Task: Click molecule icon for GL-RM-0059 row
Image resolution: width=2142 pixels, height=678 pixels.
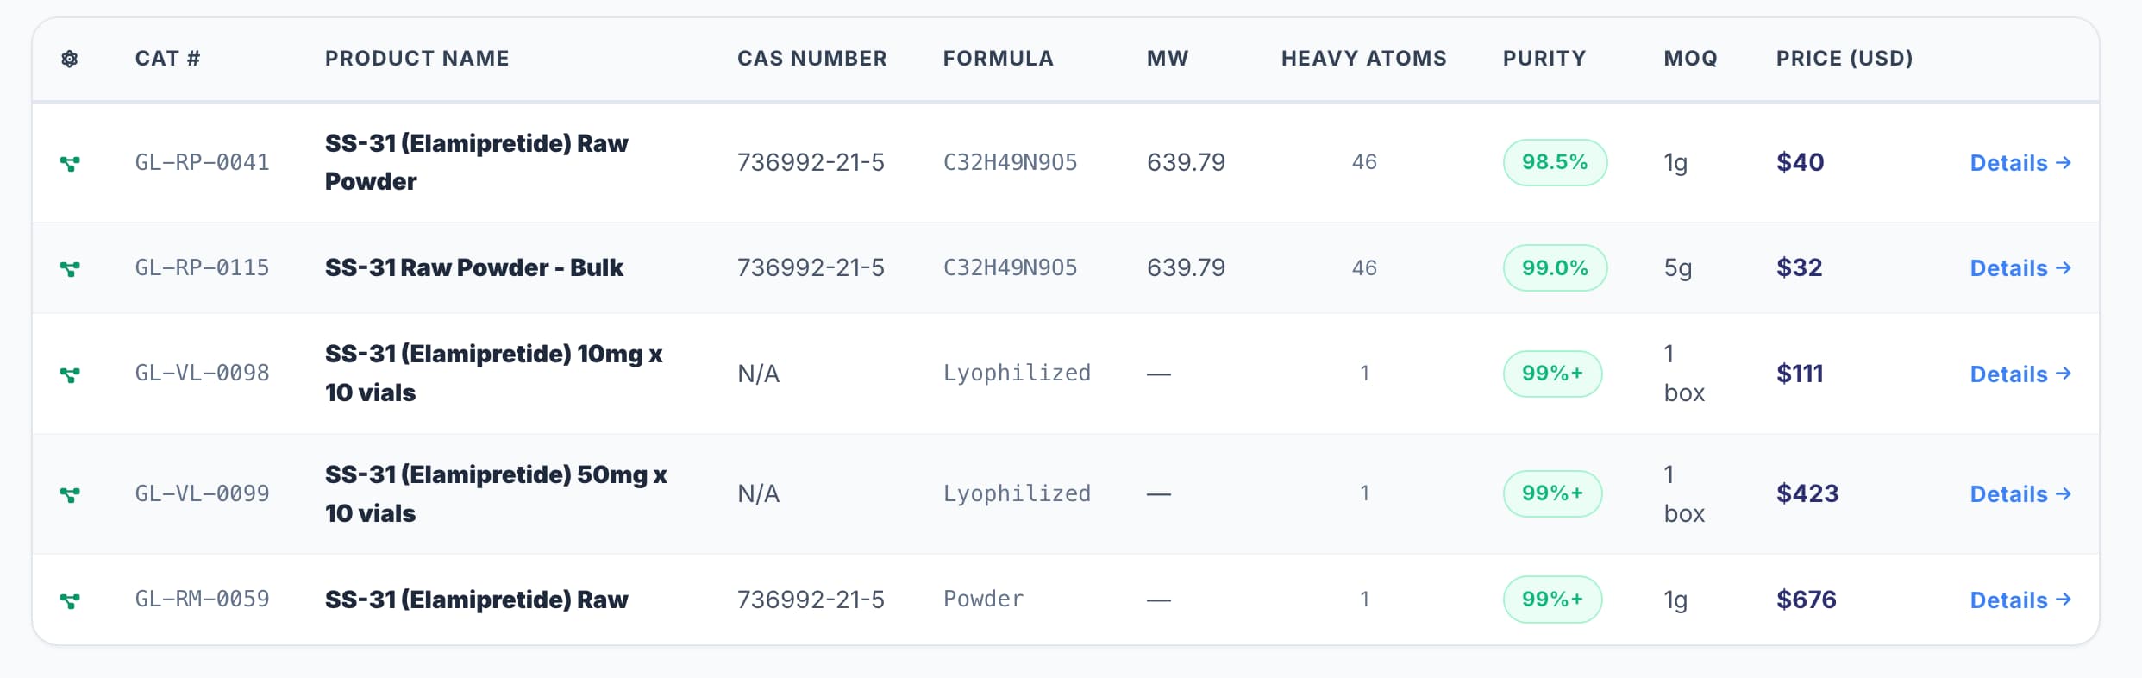Action: 70,600
